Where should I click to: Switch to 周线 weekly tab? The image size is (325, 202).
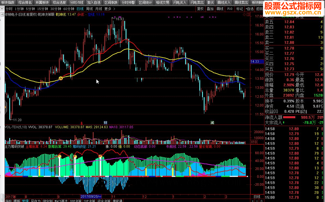(x=89, y=9)
